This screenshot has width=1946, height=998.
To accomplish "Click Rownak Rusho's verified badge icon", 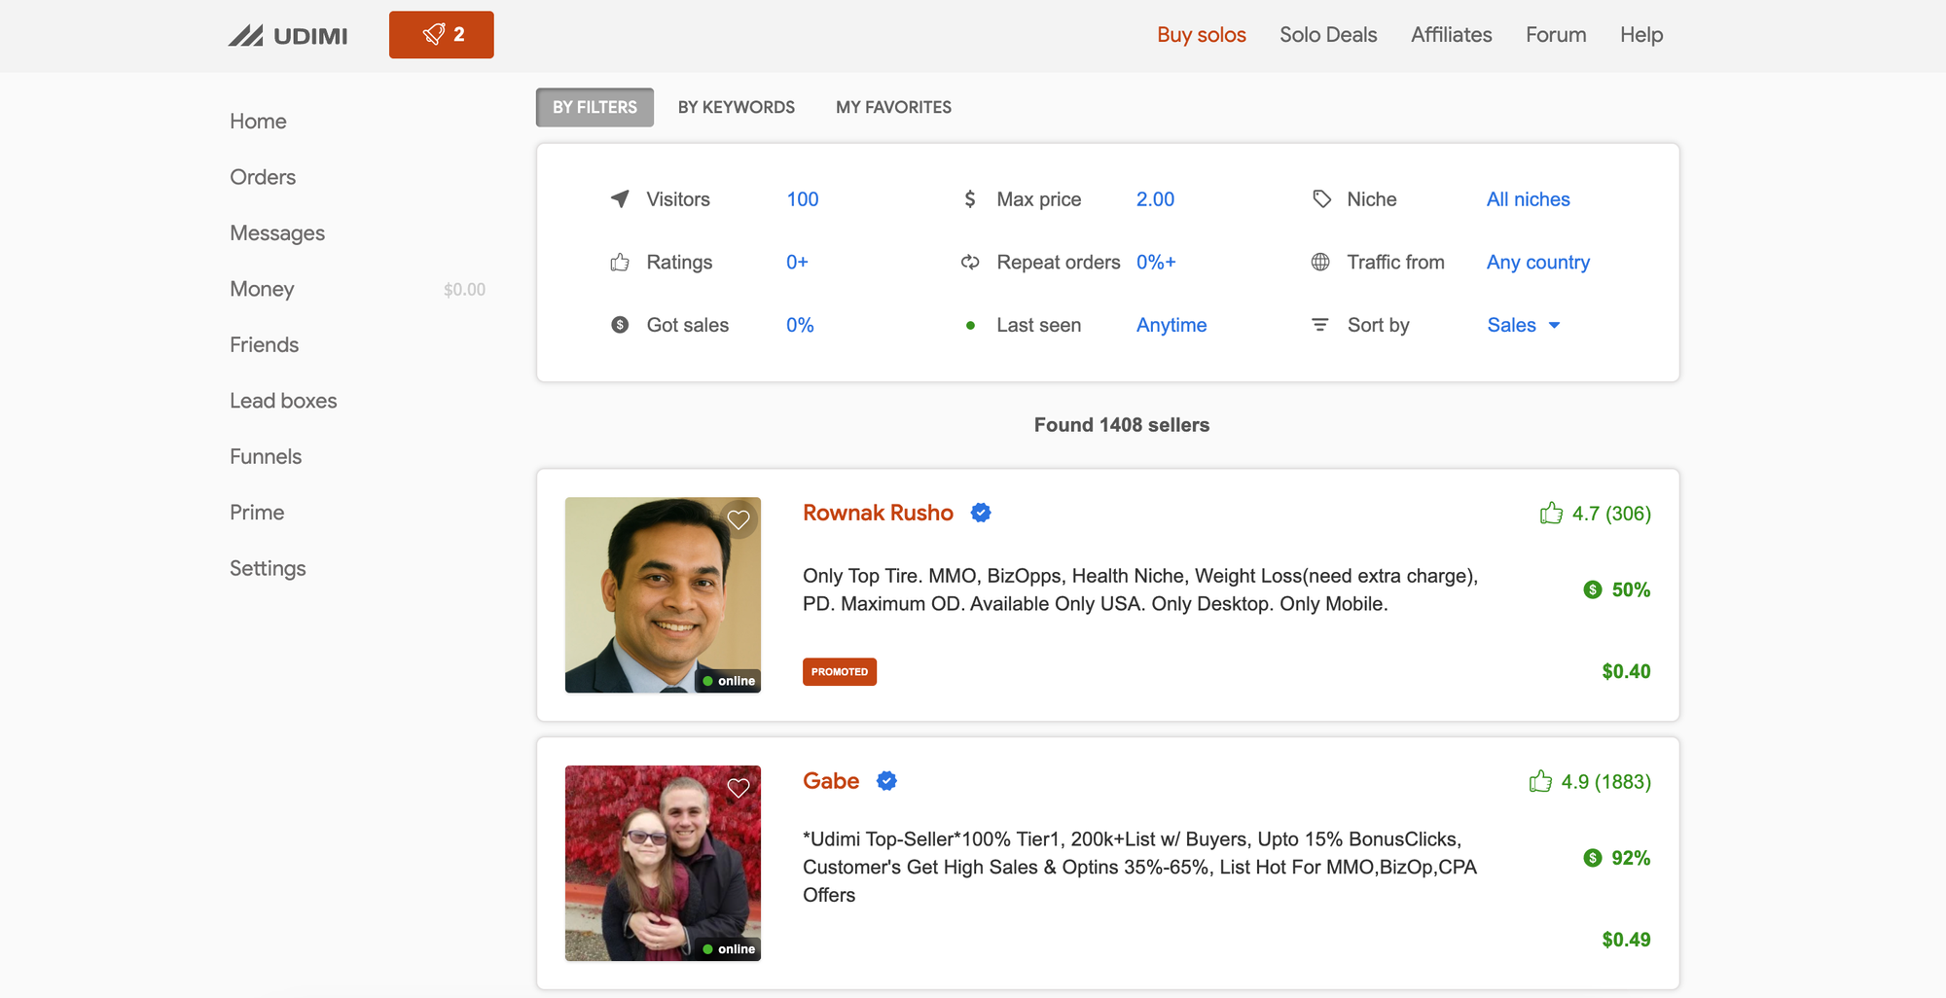I will [981, 513].
